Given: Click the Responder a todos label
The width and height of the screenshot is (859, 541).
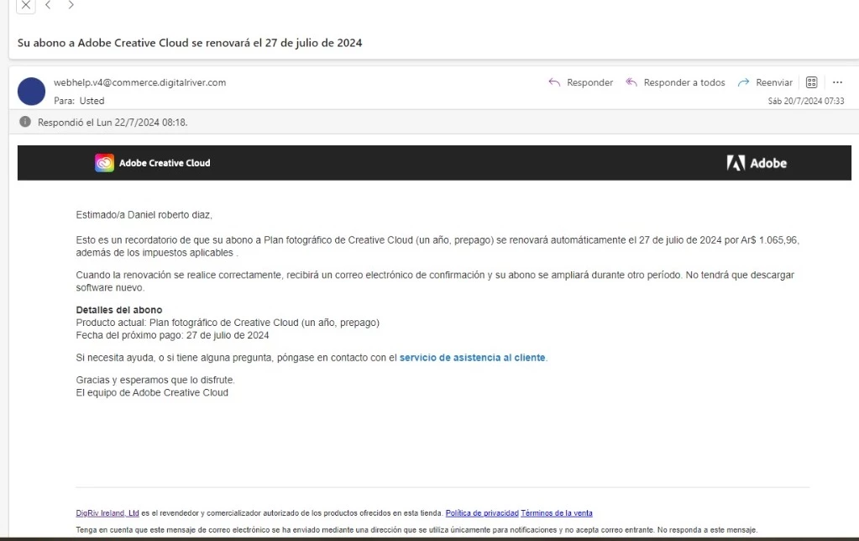Looking at the screenshot, I should [684, 82].
